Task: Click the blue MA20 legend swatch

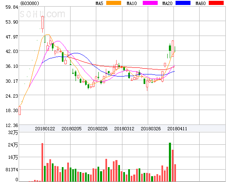Action: 183,3
